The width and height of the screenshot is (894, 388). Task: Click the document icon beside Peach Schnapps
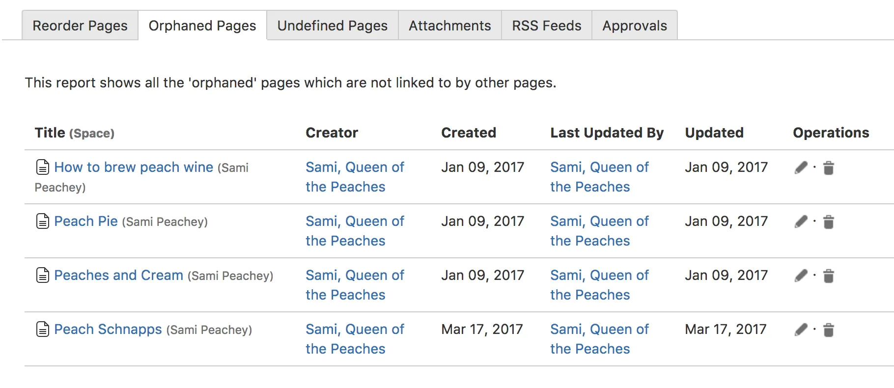(43, 330)
